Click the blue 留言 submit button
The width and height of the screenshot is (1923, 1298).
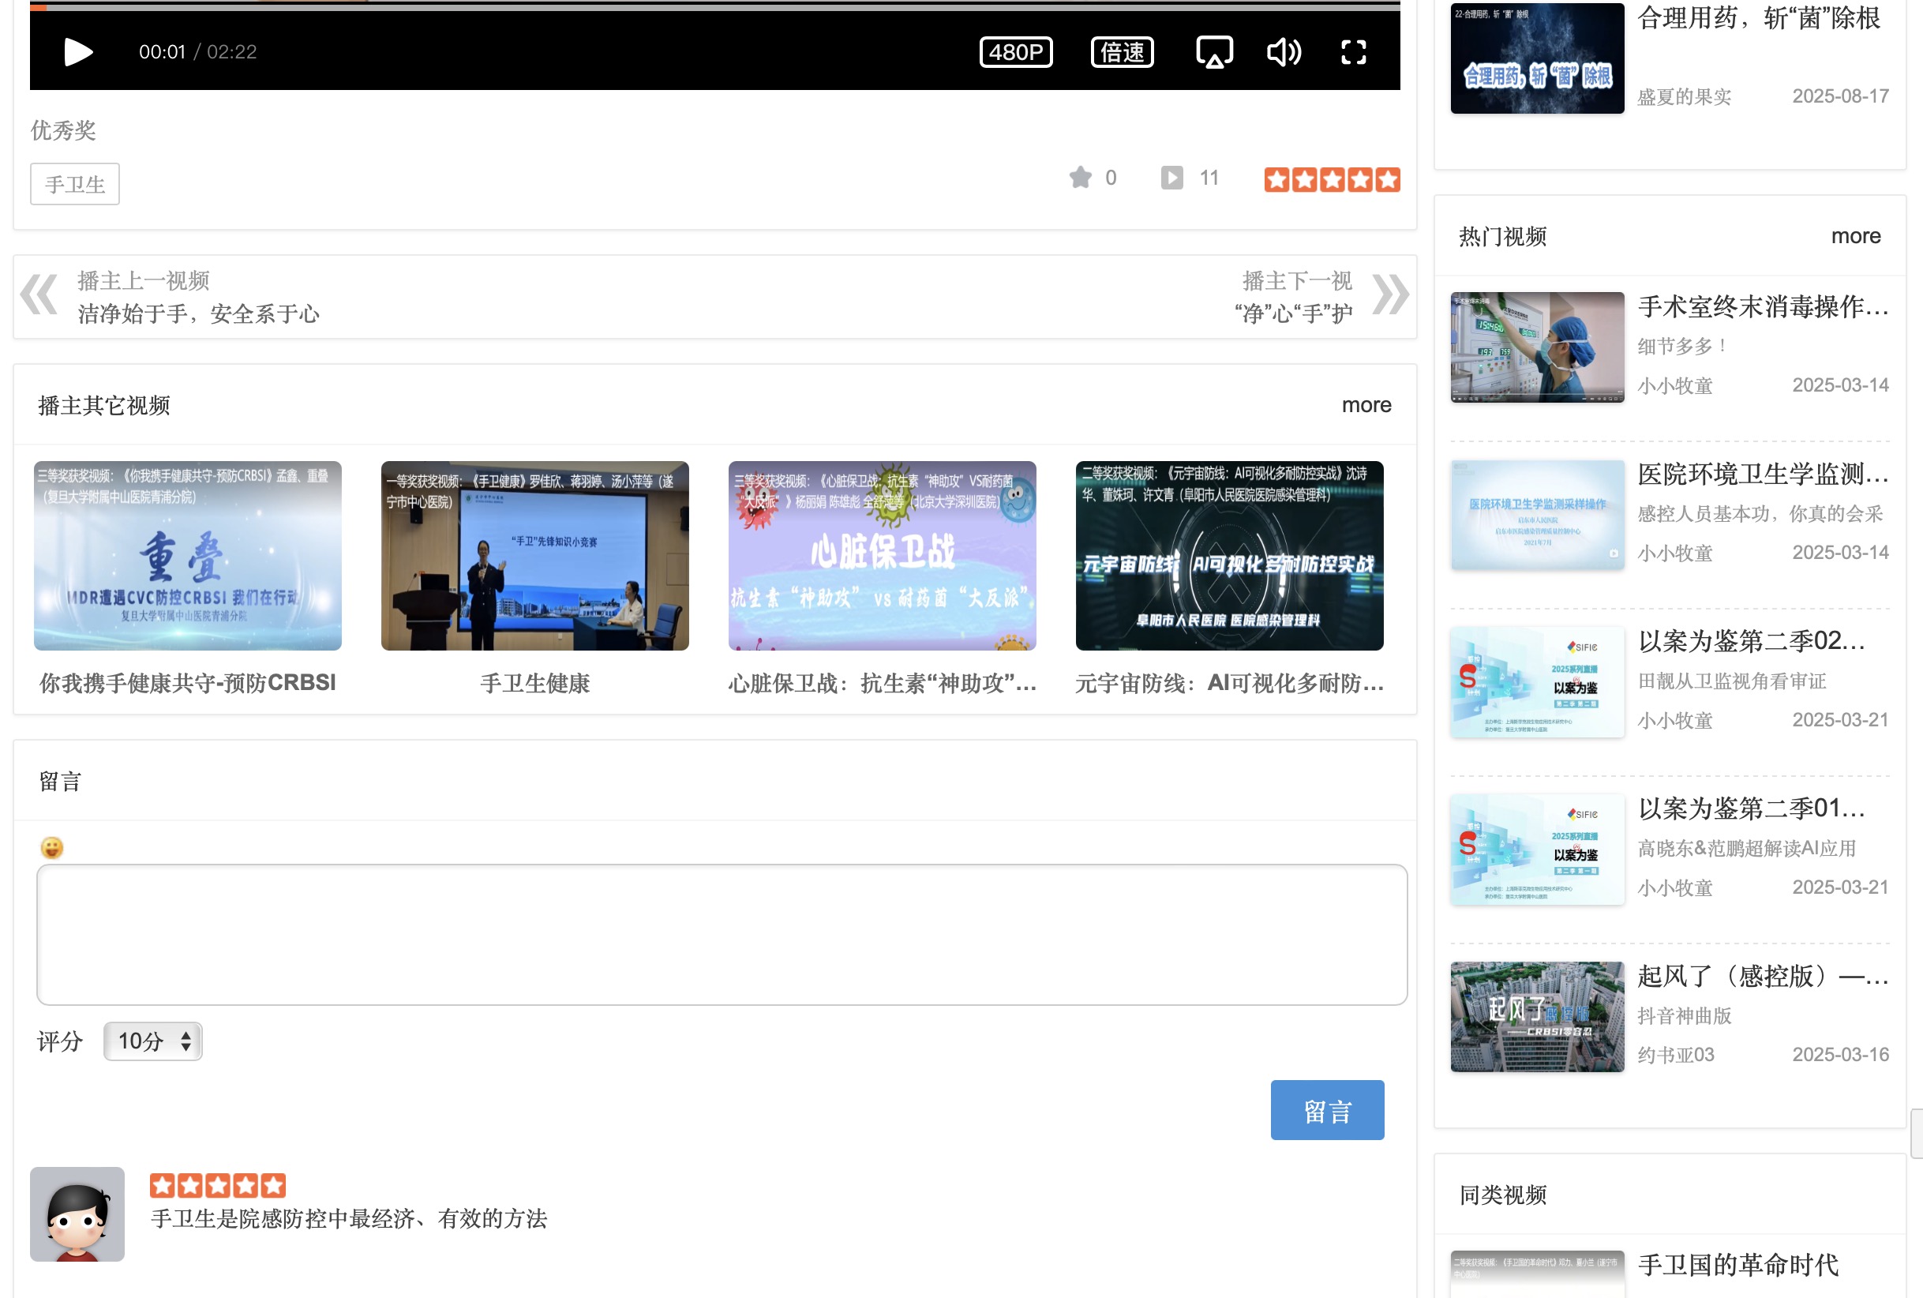1326,1109
